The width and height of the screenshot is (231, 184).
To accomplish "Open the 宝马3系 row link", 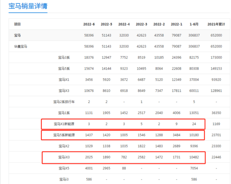I will [64, 57].
